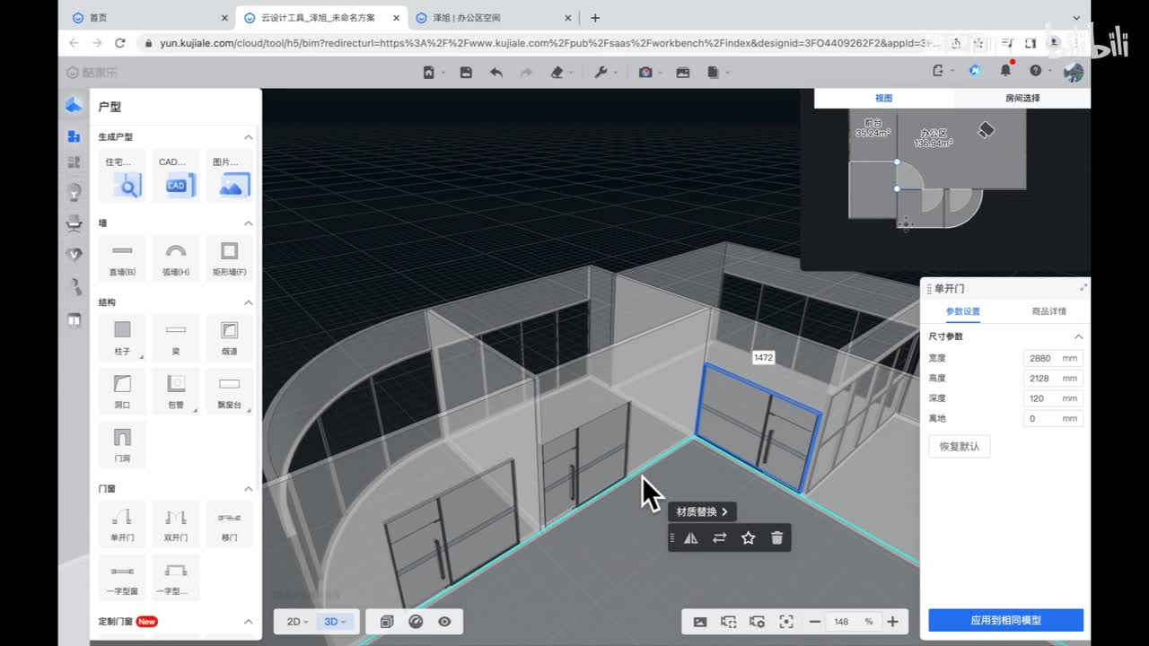This screenshot has height=646, width=1149.
Task: Open a new browser tab
Action: pos(595,18)
